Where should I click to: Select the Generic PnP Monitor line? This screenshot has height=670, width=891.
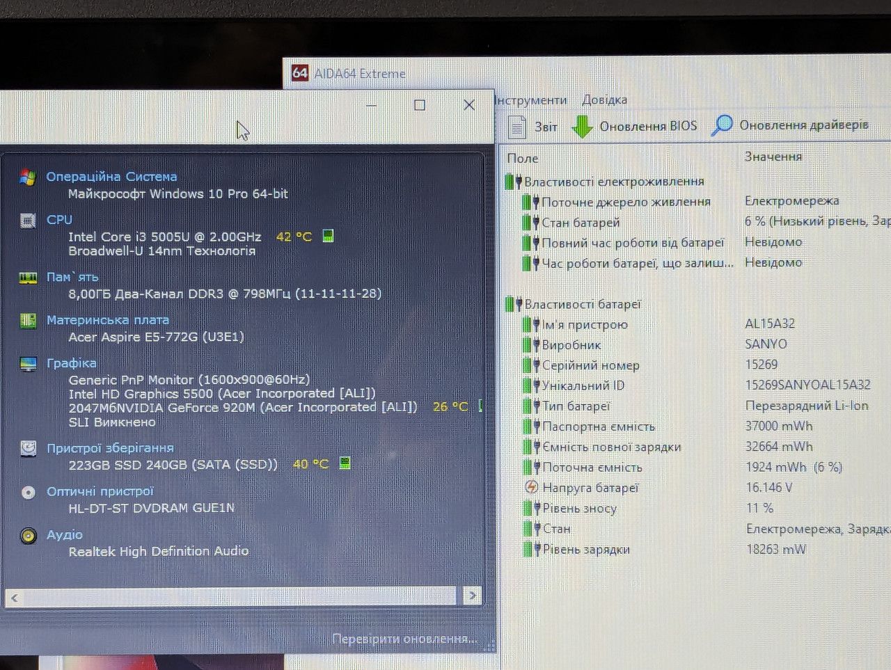[189, 380]
